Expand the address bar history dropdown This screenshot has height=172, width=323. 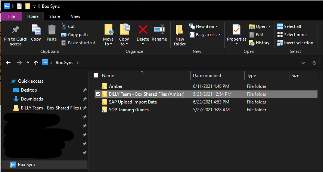303,63
